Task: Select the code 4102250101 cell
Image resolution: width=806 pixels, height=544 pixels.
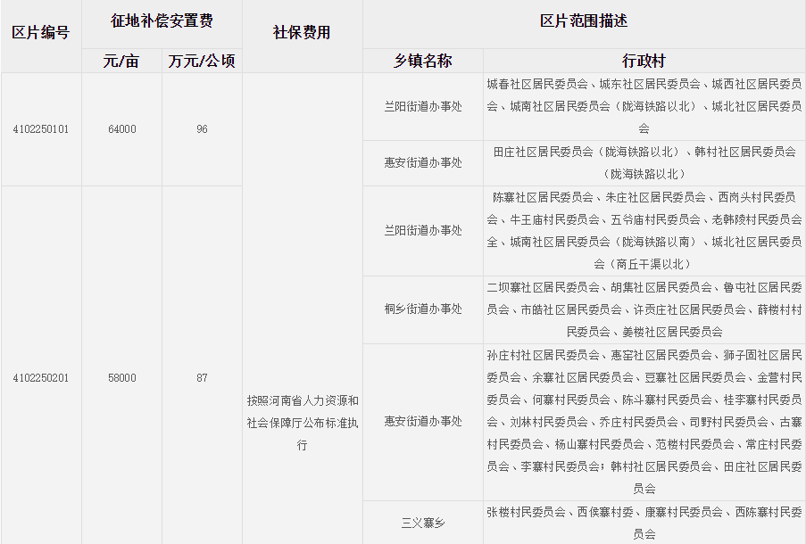Action: [40, 129]
